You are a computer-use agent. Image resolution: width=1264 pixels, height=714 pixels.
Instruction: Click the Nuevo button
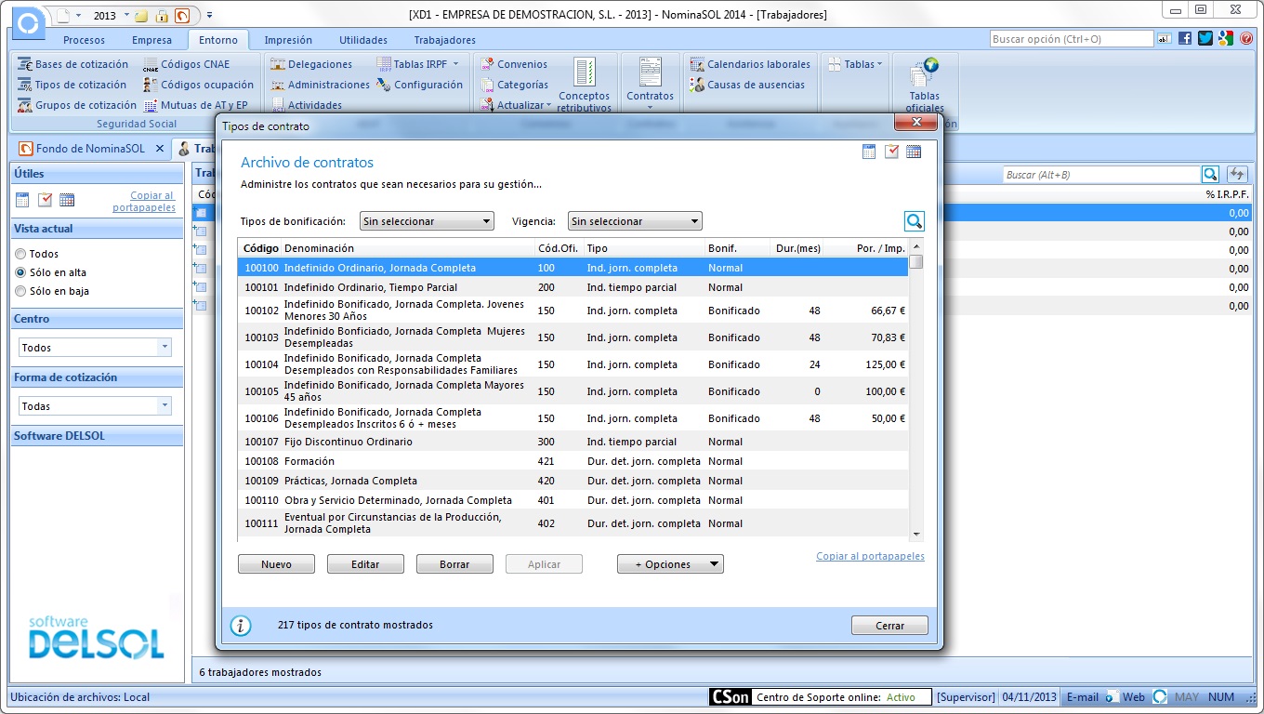(276, 564)
